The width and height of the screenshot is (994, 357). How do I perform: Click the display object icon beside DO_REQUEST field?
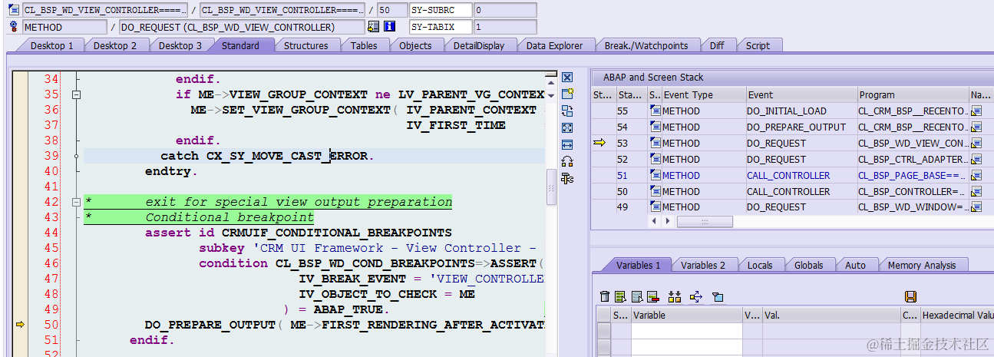coord(374,27)
